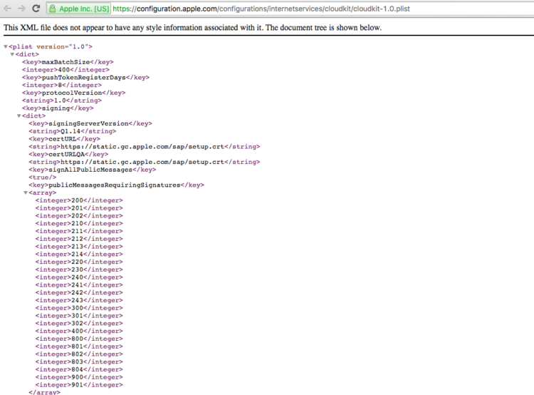Open Apple Inc. [US] certificate badge
The width and height of the screenshot is (534, 395).
[x=78, y=9]
